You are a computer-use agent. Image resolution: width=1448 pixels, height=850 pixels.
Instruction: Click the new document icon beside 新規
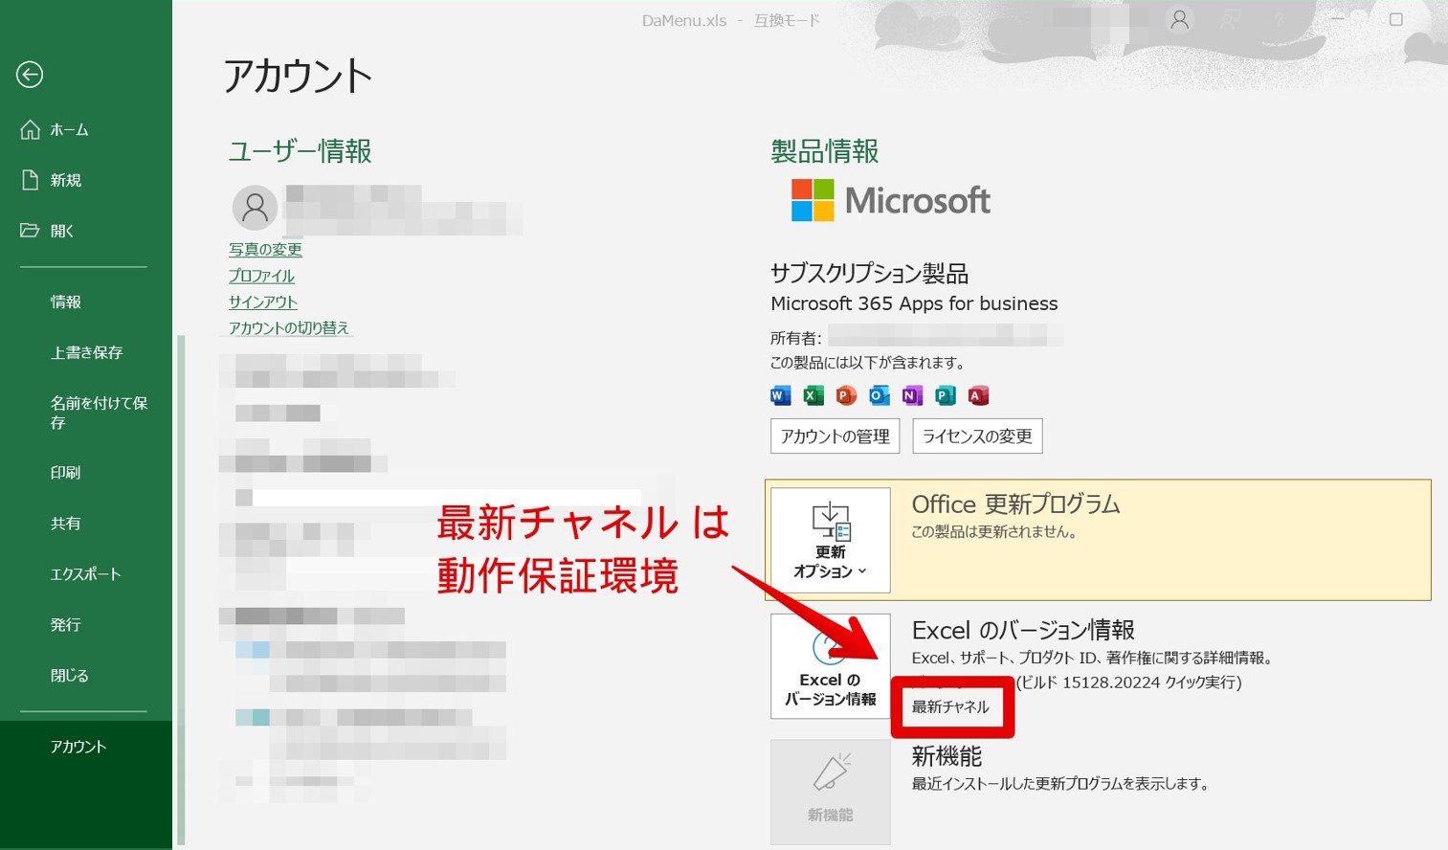pos(30,180)
